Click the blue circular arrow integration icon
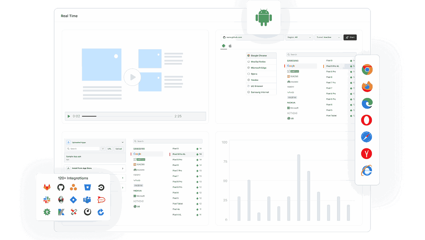Screen dimensions: 425x240 101,212
